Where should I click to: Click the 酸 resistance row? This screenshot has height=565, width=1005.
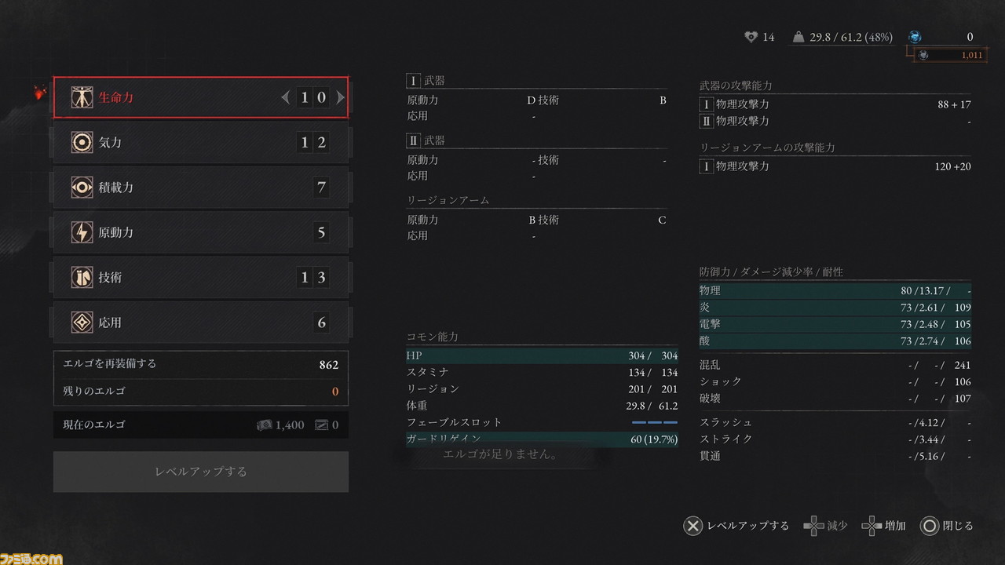835,341
